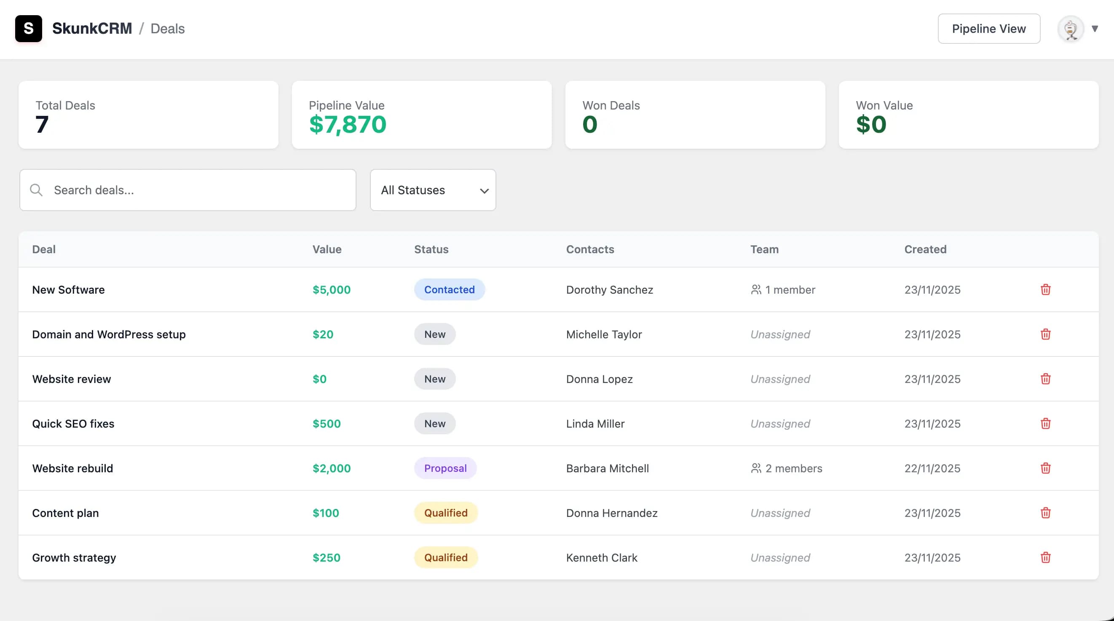Screen dimensions: 1114x621
Task: Open the Website rebuild deal
Action: (72, 468)
